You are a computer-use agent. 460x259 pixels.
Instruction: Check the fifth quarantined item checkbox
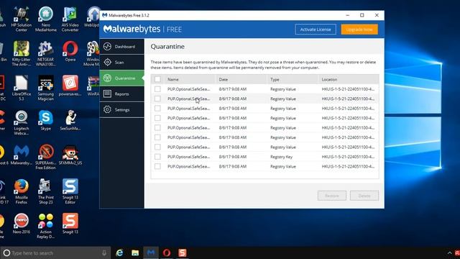pyautogui.click(x=157, y=128)
